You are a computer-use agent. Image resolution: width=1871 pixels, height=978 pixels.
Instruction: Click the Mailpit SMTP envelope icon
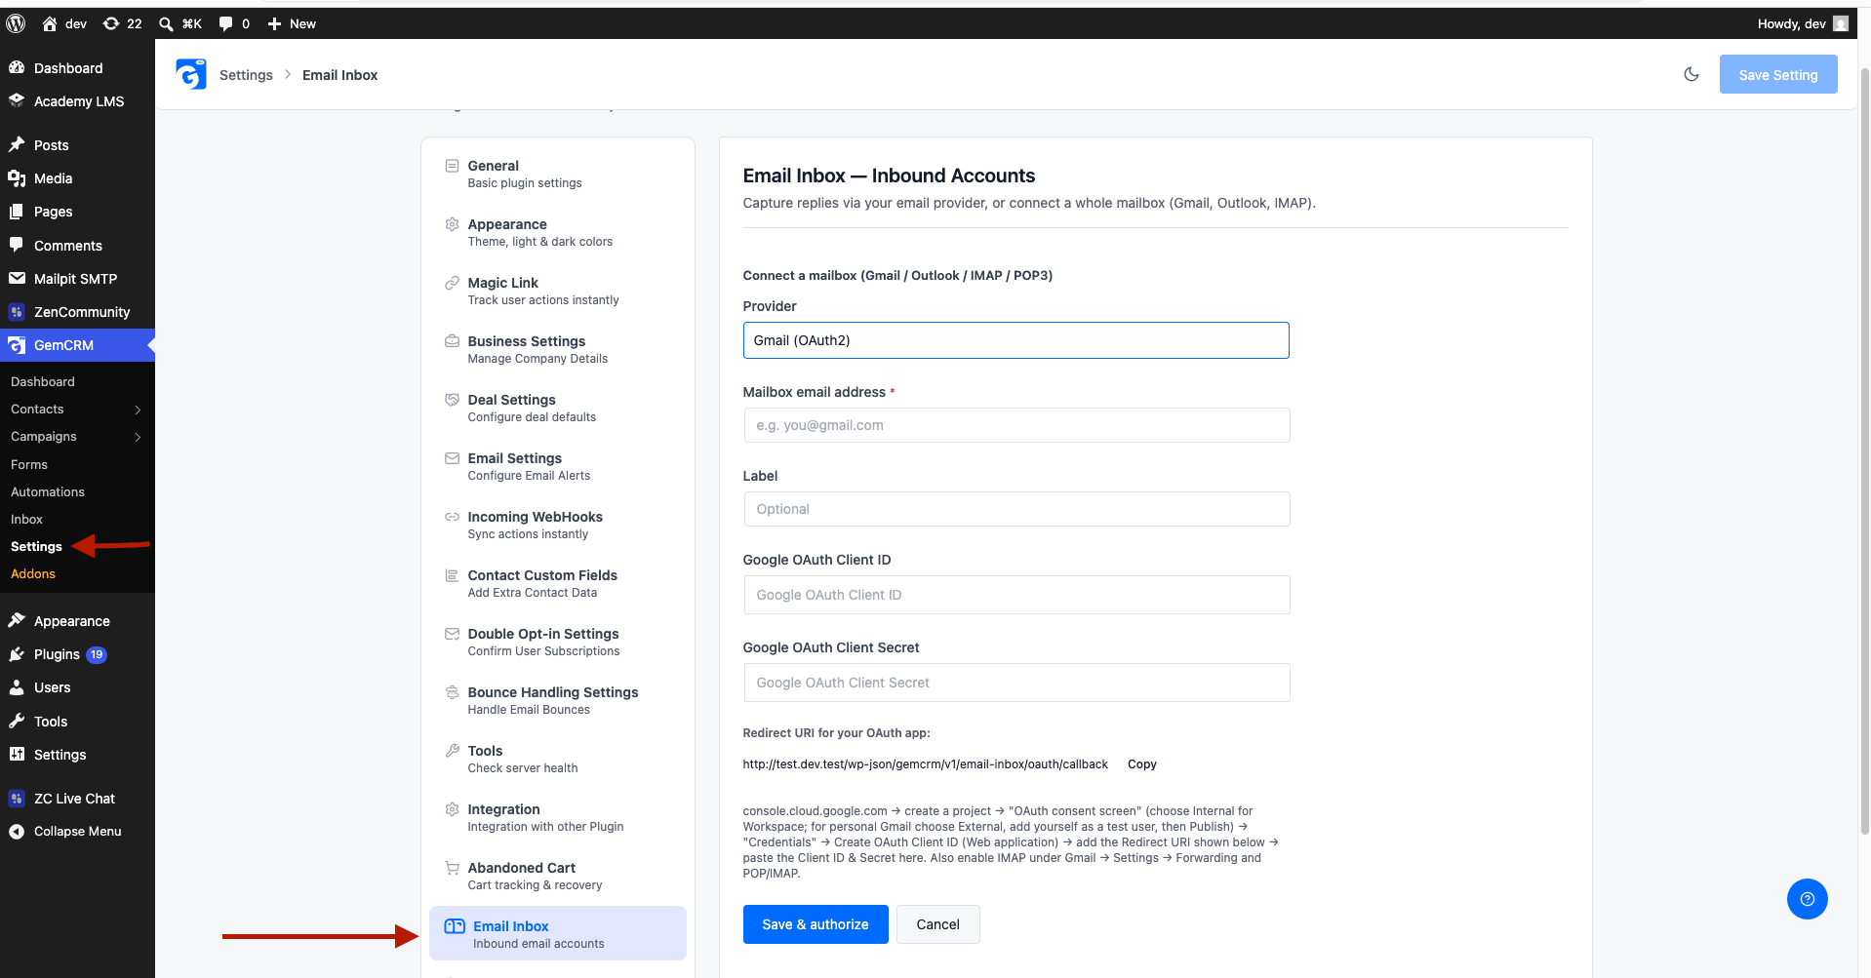click(x=17, y=279)
